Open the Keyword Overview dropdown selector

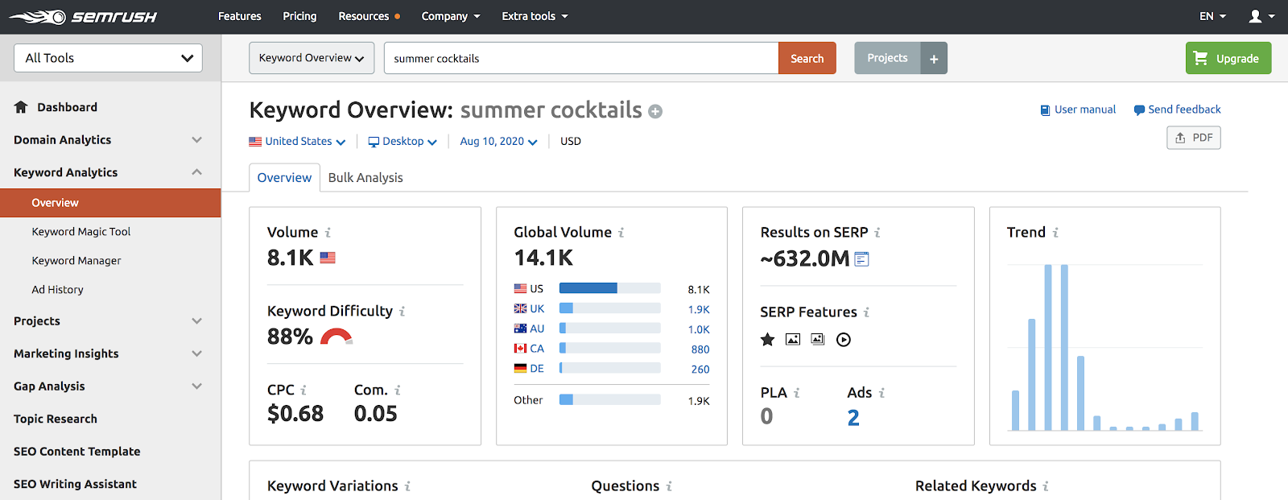[312, 58]
